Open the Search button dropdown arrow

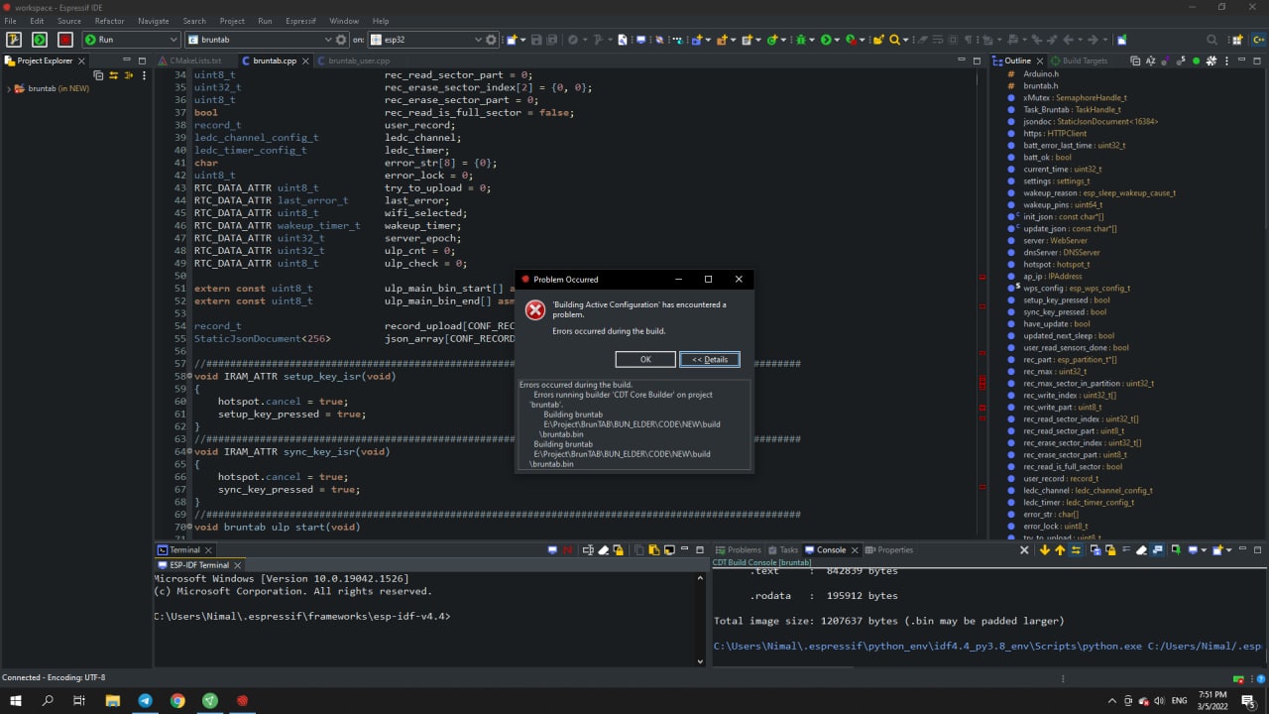905,41
